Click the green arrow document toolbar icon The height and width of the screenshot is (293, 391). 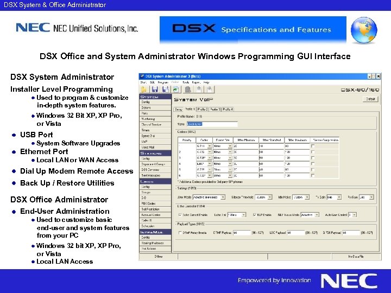pos(176,89)
